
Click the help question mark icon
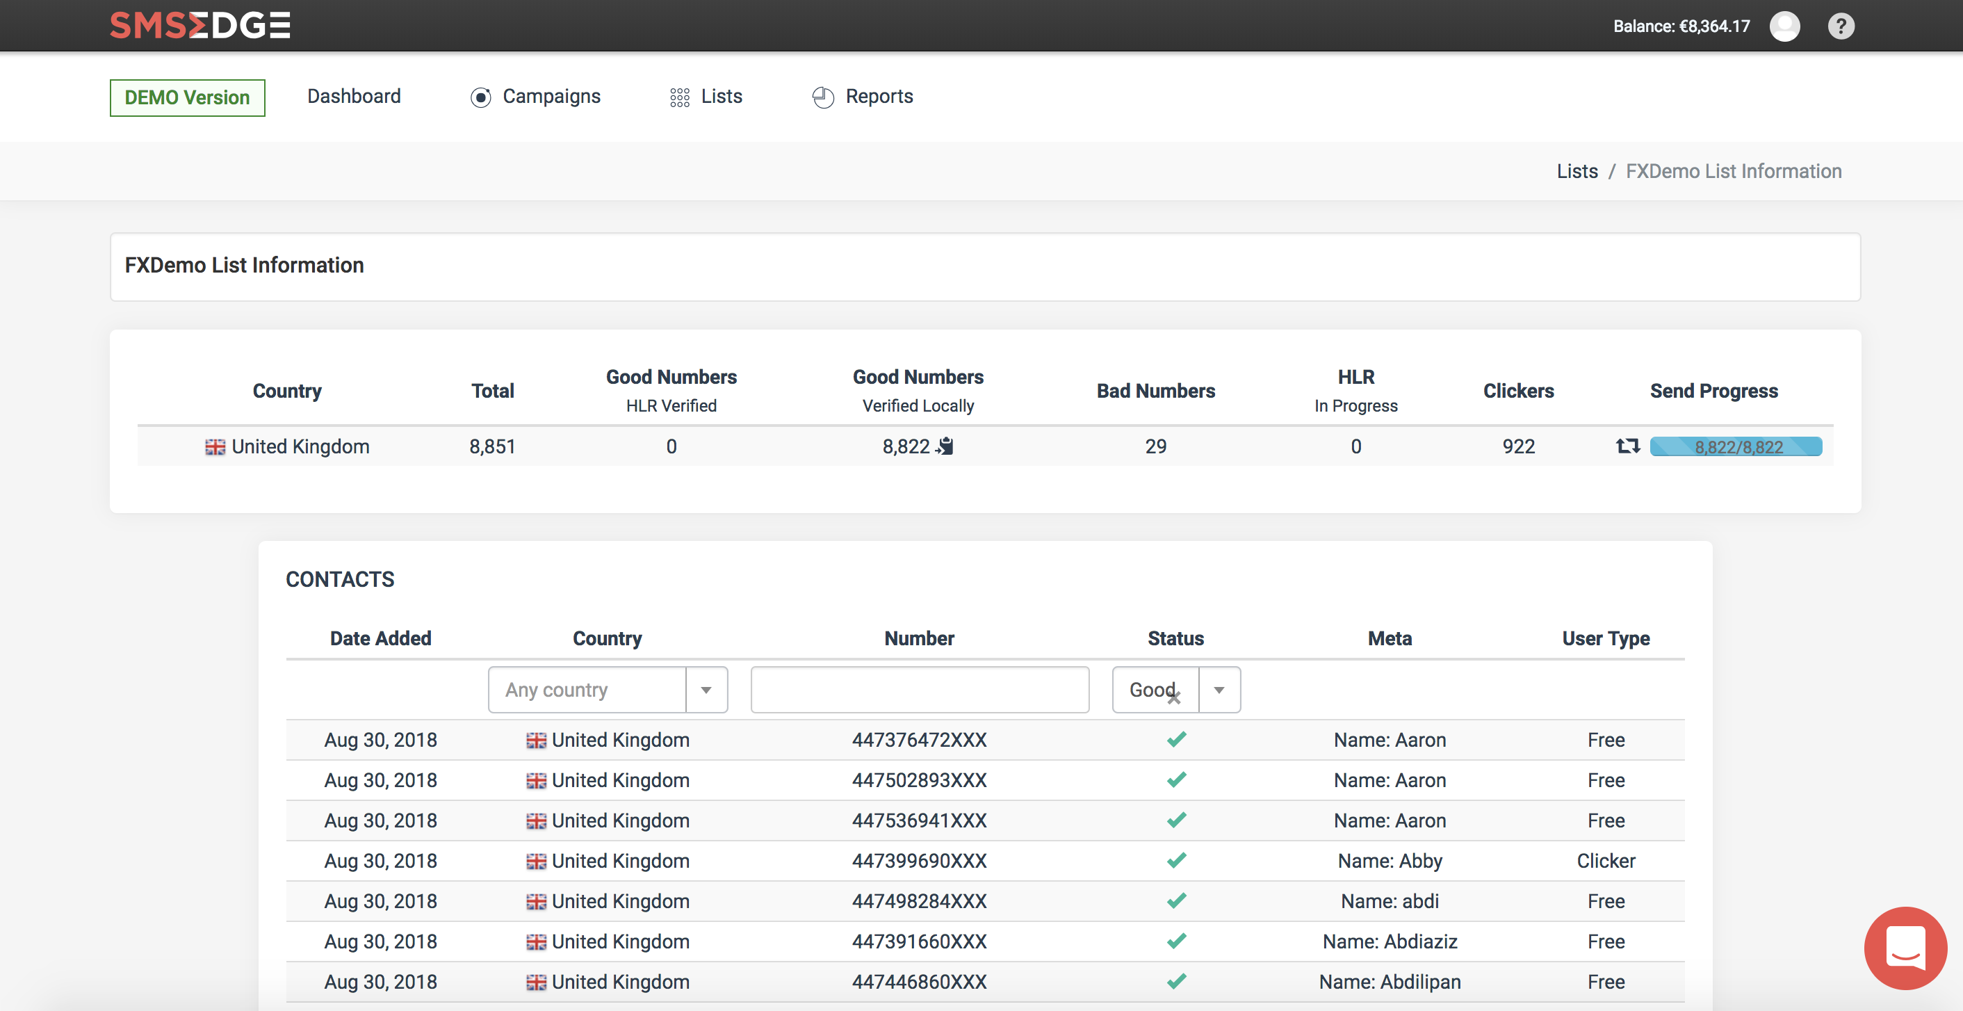tap(1841, 26)
